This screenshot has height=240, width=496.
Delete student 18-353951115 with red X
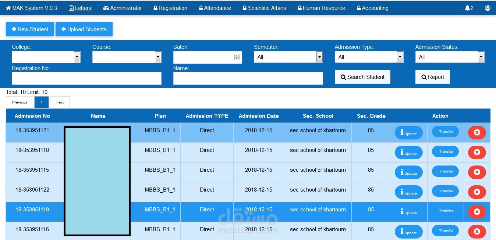point(477,172)
